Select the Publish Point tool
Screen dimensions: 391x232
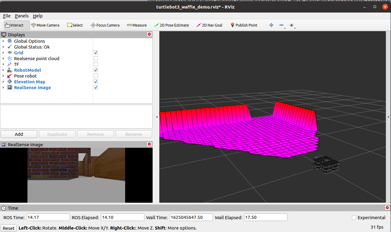click(x=244, y=25)
